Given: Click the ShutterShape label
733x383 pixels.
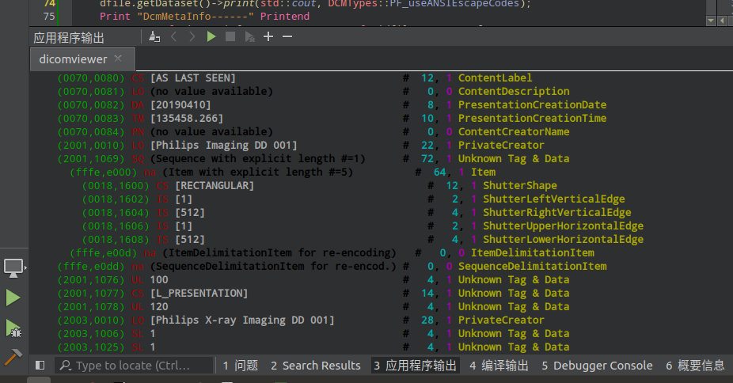Looking at the screenshot, I should point(520,186).
